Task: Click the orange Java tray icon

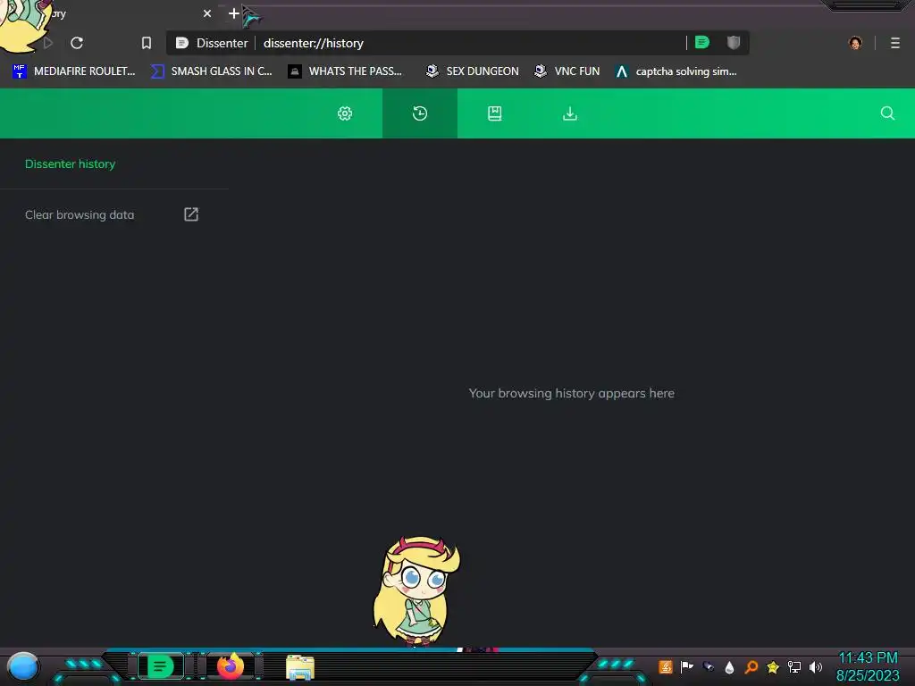Action: (x=665, y=666)
